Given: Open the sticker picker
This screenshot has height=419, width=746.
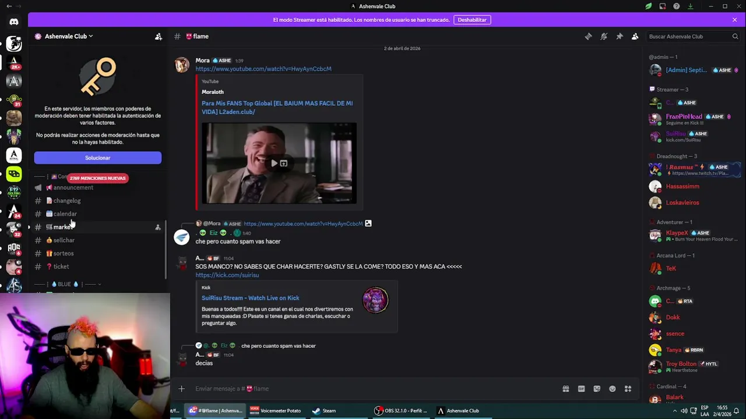Looking at the screenshot, I should tap(597, 389).
